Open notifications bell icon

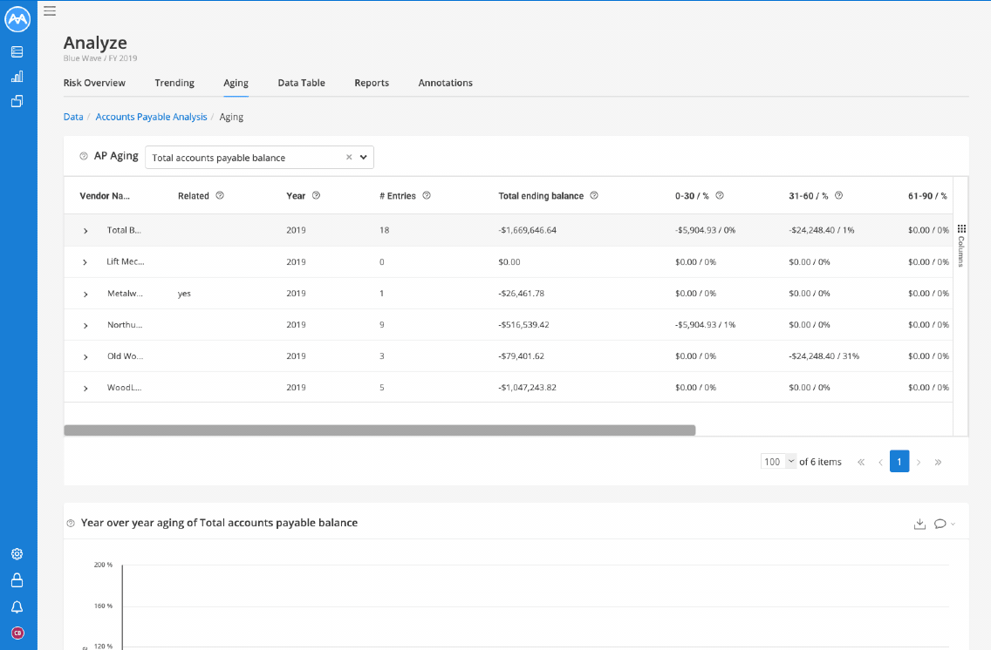(x=17, y=607)
